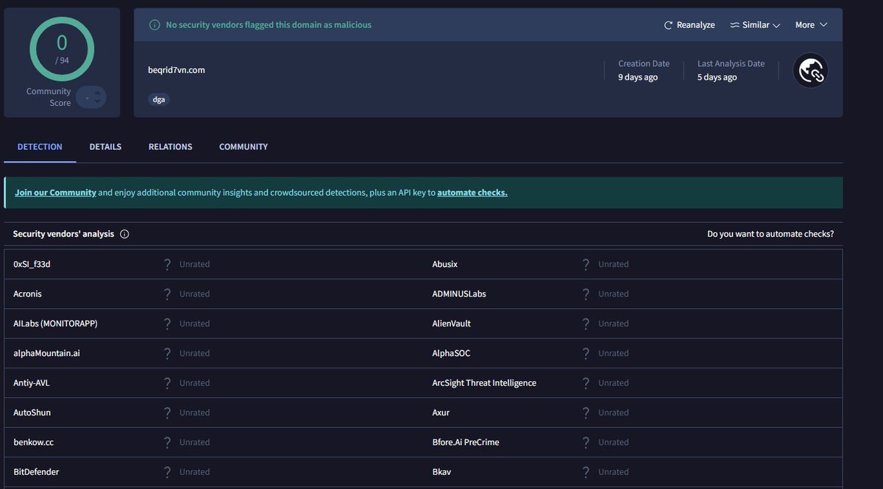
Task: Click the vendor name benkow.cc
Action: click(32, 443)
